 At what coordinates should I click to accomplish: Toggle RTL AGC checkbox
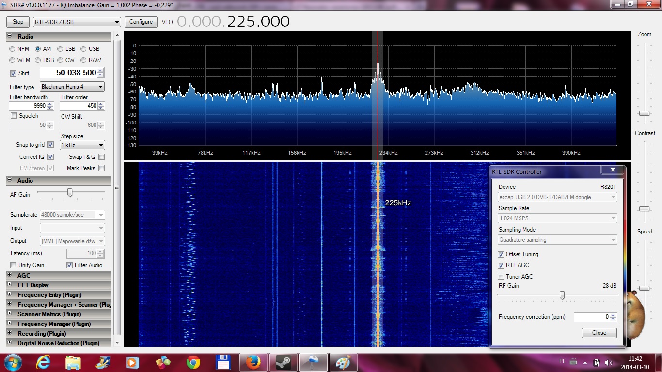click(x=501, y=265)
